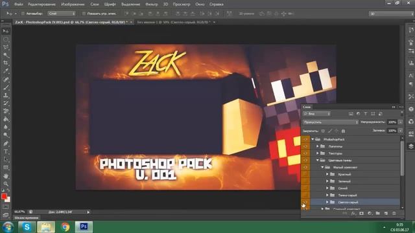Select the Lasso tool
Viewport: 415px width, 233px height.
pyautogui.click(x=6, y=47)
